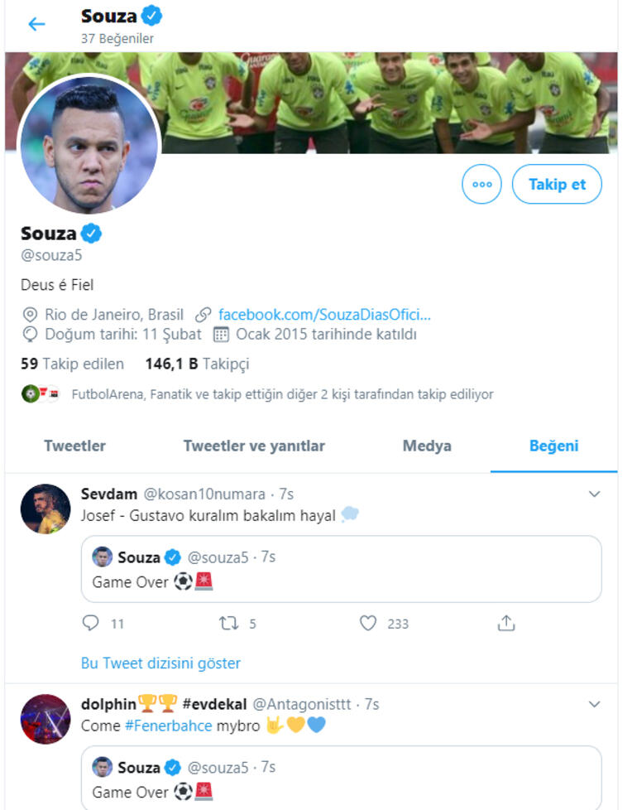Viewport: 637px width, 810px height.
Task: Select the Beğeni tab
Action: [553, 446]
